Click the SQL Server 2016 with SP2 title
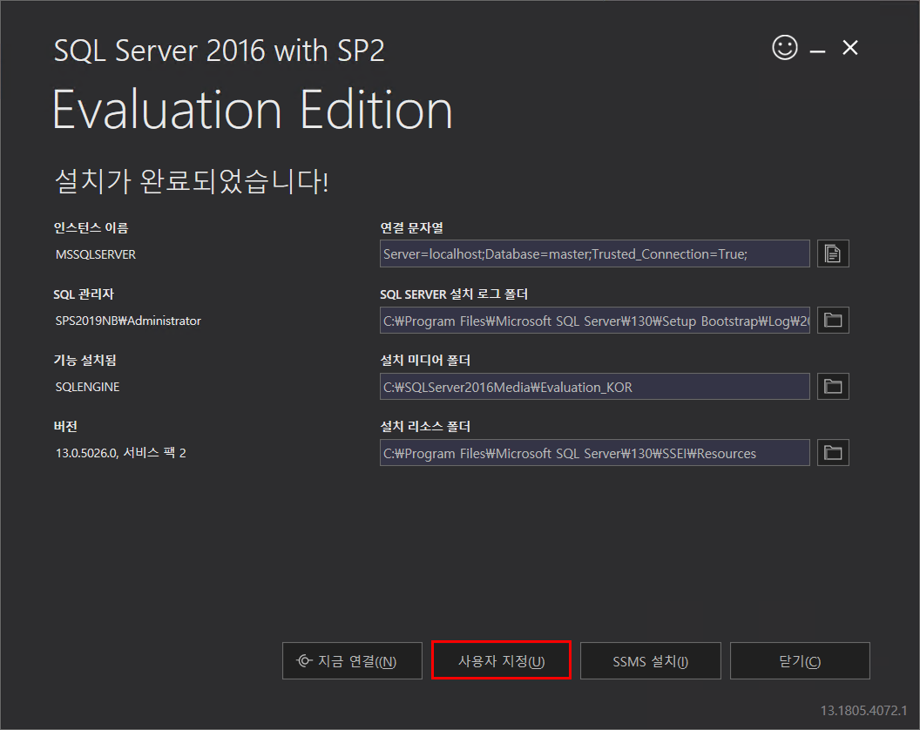This screenshot has height=730, width=920. coord(219,51)
